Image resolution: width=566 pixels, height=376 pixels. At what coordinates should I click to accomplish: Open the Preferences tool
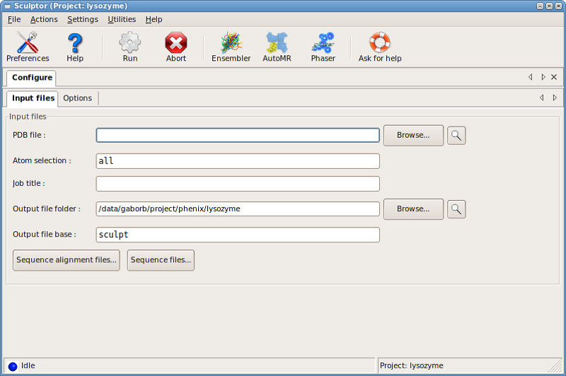(x=28, y=47)
